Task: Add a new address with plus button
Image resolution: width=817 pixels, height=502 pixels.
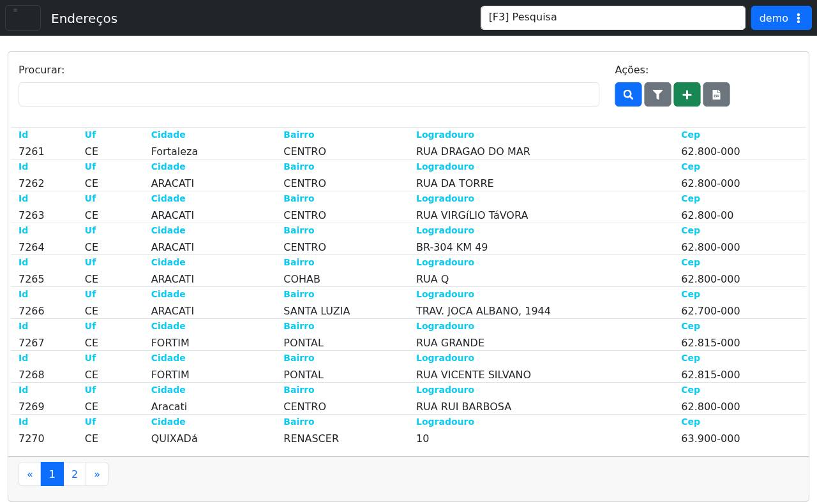Action: pyautogui.click(x=687, y=94)
